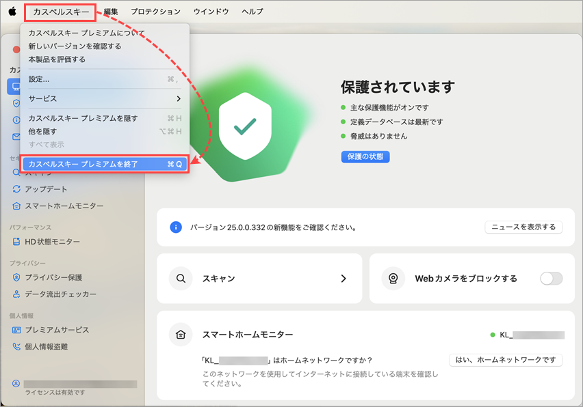
Task: Open the プロテクション menu
Action: [x=155, y=12]
